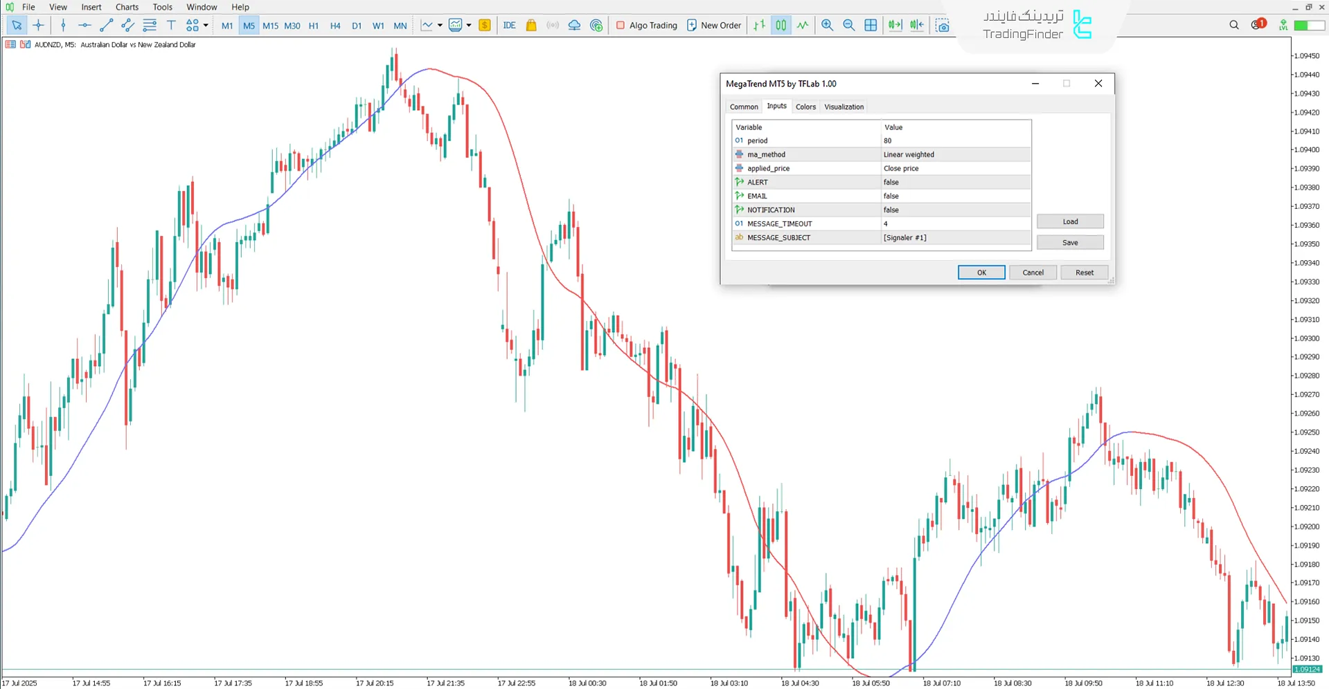Click the OK button in dialog
Viewport: 1329px width, 689px height.
(x=981, y=273)
